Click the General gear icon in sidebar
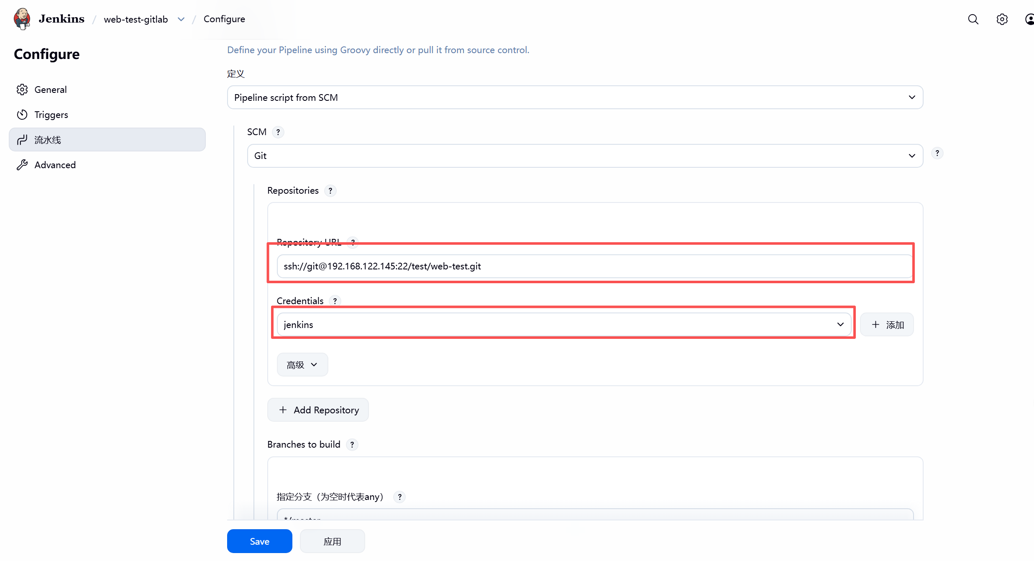The image size is (1034, 561). coord(22,90)
